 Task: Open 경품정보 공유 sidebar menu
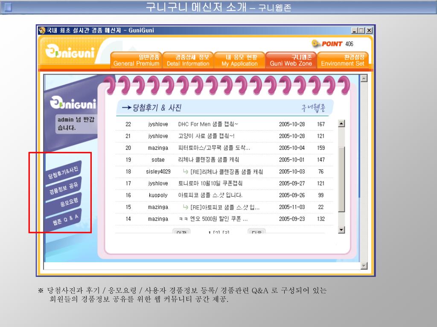click(64, 188)
